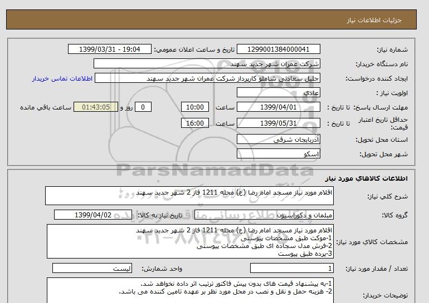The height and width of the screenshot is (303, 429).
Task: Click the label توضیحات خریدار
Action: pyautogui.click(x=385, y=295)
